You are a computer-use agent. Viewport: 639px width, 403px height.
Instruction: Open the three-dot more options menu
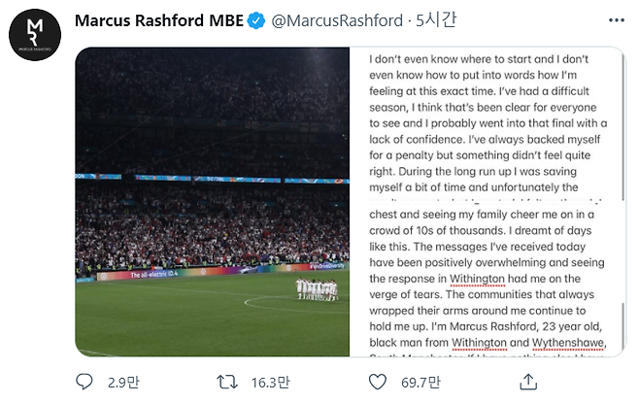tap(616, 20)
